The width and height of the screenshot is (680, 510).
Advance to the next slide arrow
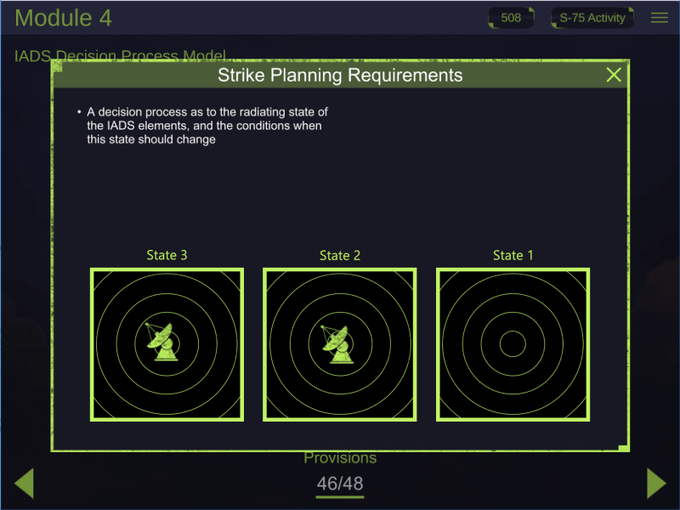(656, 483)
